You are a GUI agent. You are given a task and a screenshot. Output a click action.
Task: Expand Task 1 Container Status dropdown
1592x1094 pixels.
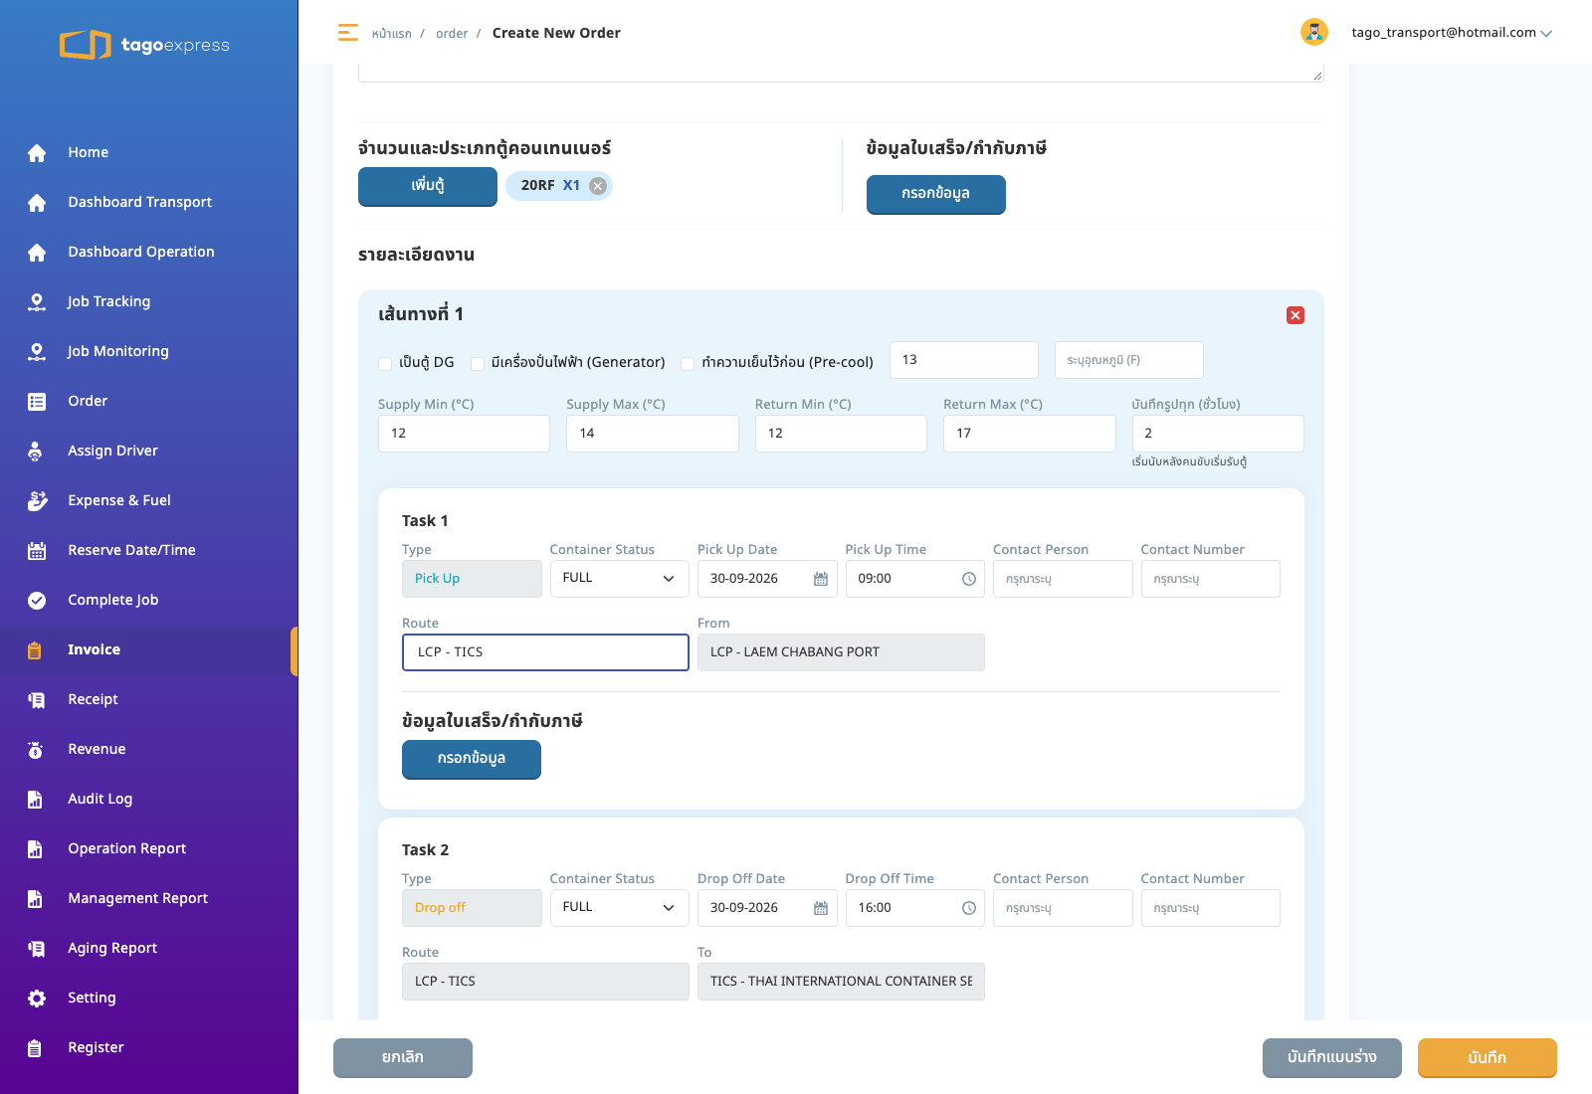(619, 579)
